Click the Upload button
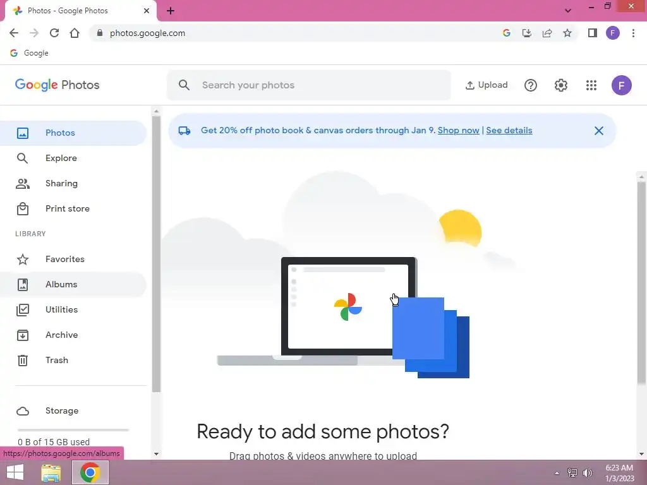 click(x=487, y=85)
